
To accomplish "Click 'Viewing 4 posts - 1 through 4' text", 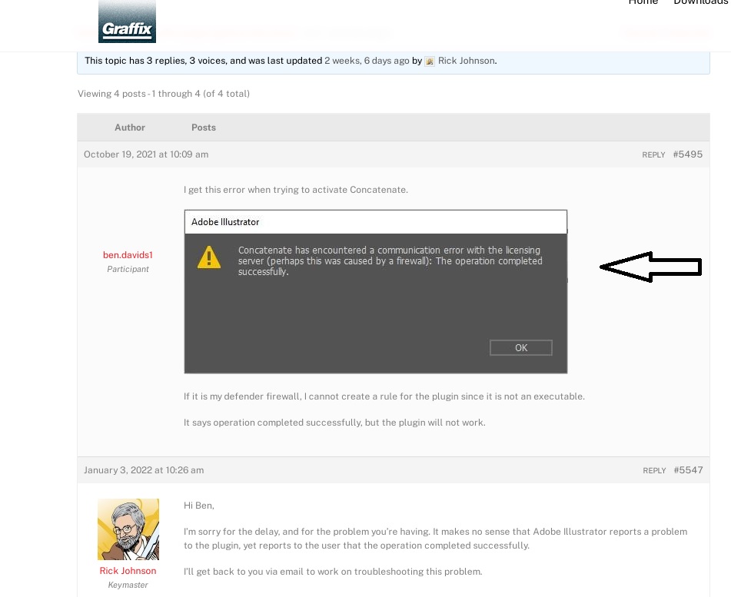I will coord(164,94).
